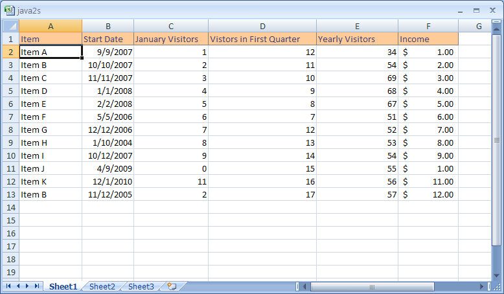Maximize the java2s workbook window

click(x=476, y=10)
